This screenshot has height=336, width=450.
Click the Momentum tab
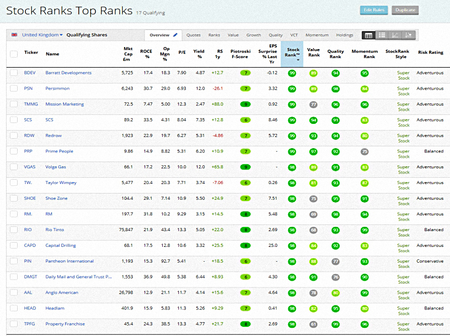[317, 35]
